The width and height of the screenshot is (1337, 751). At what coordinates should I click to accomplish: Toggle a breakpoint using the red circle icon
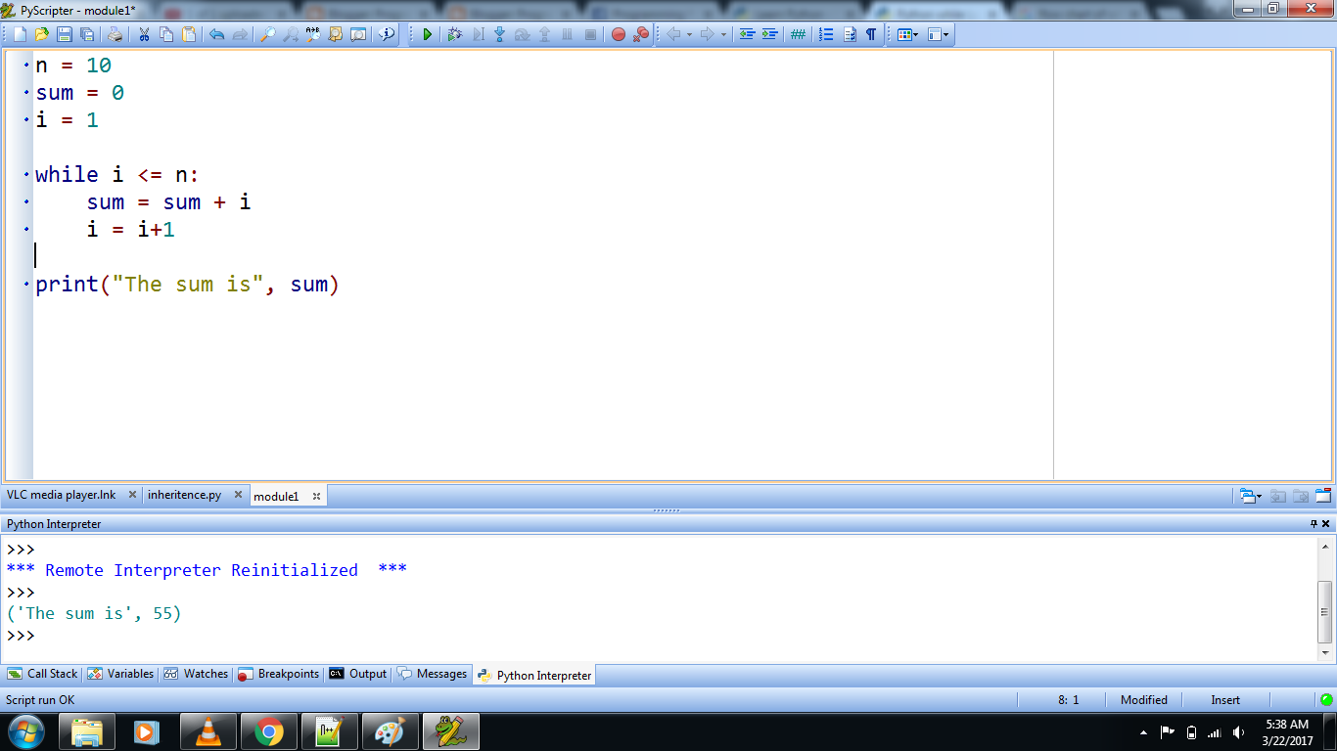point(618,33)
